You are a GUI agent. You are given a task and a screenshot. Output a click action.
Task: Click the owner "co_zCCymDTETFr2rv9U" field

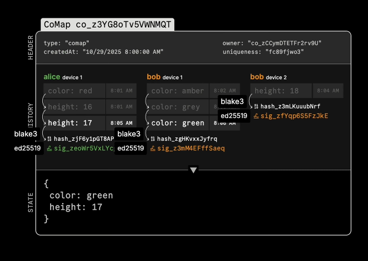pyautogui.click(x=272, y=43)
